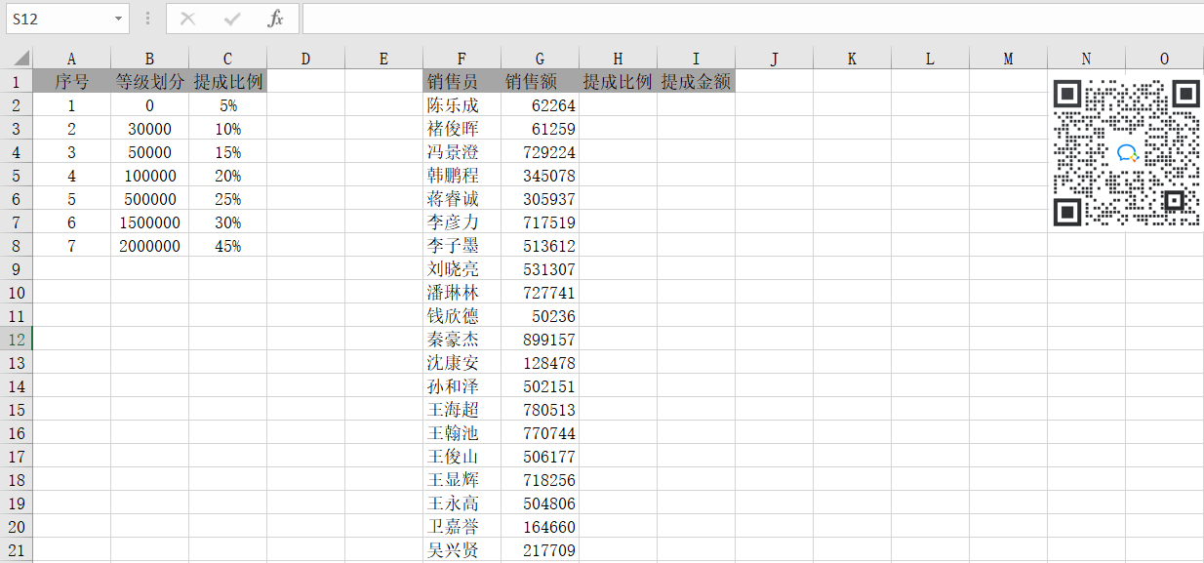Click cell containing 2000000
This screenshot has height=563, width=1204.
click(149, 246)
